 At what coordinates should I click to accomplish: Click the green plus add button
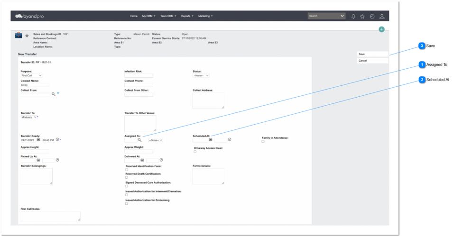382,29
